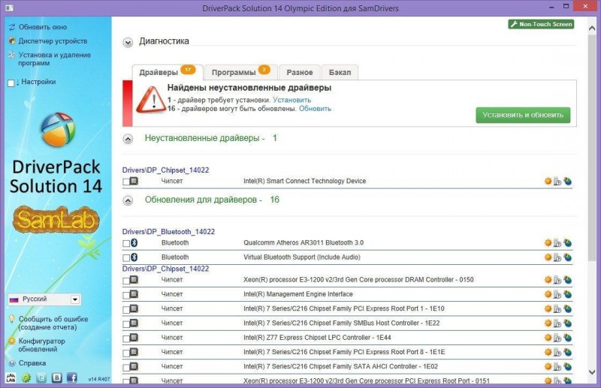Click the 'Установить' link
The height and width of the screenshot is (388, 601).
(x=291, y=100)
